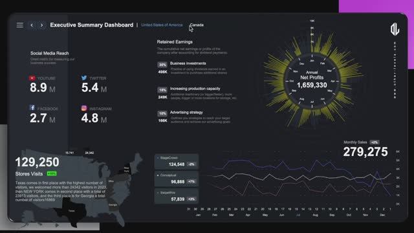Click the 249K amount

coord(162,97)
